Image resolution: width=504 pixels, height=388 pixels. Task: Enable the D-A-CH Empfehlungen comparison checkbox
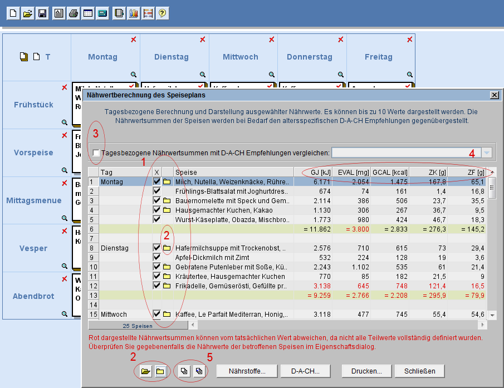pyautogui.click(x=97, y=153)
